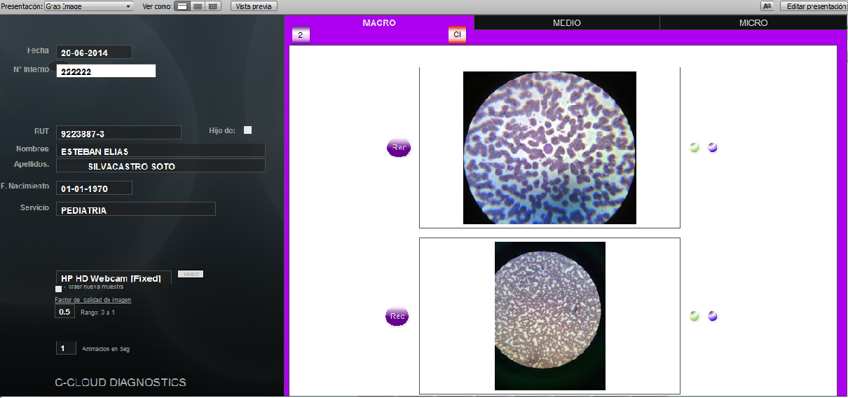
Task: Select the MEDIO tab
Action: (x=567, y=23)
